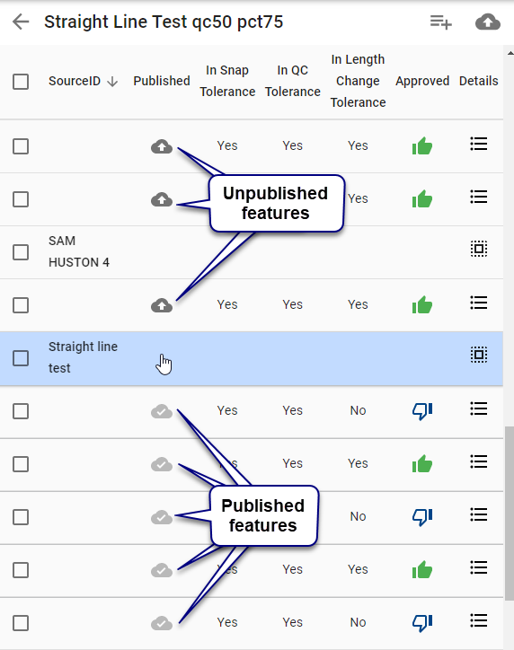The width and height of the screenshot is (514, 650).
Task: Open details list icon in first row
Action: [x=478, y=145]
